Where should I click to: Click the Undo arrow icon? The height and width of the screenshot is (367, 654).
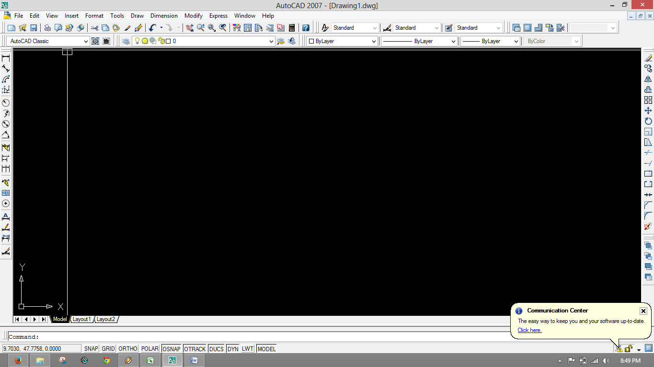coord(152,28)
